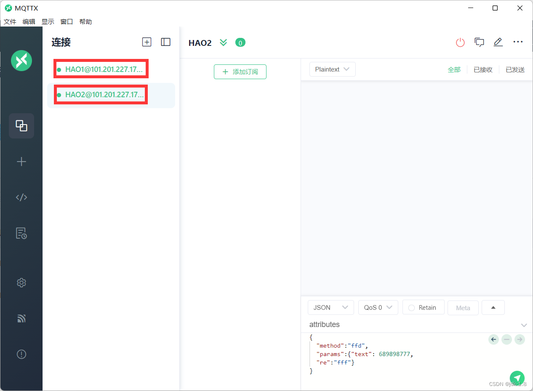The height and width of the screenshot is (391, 533).
Task: Select the HAO2@101.201.227.17... connection
Action: [111, 95]
